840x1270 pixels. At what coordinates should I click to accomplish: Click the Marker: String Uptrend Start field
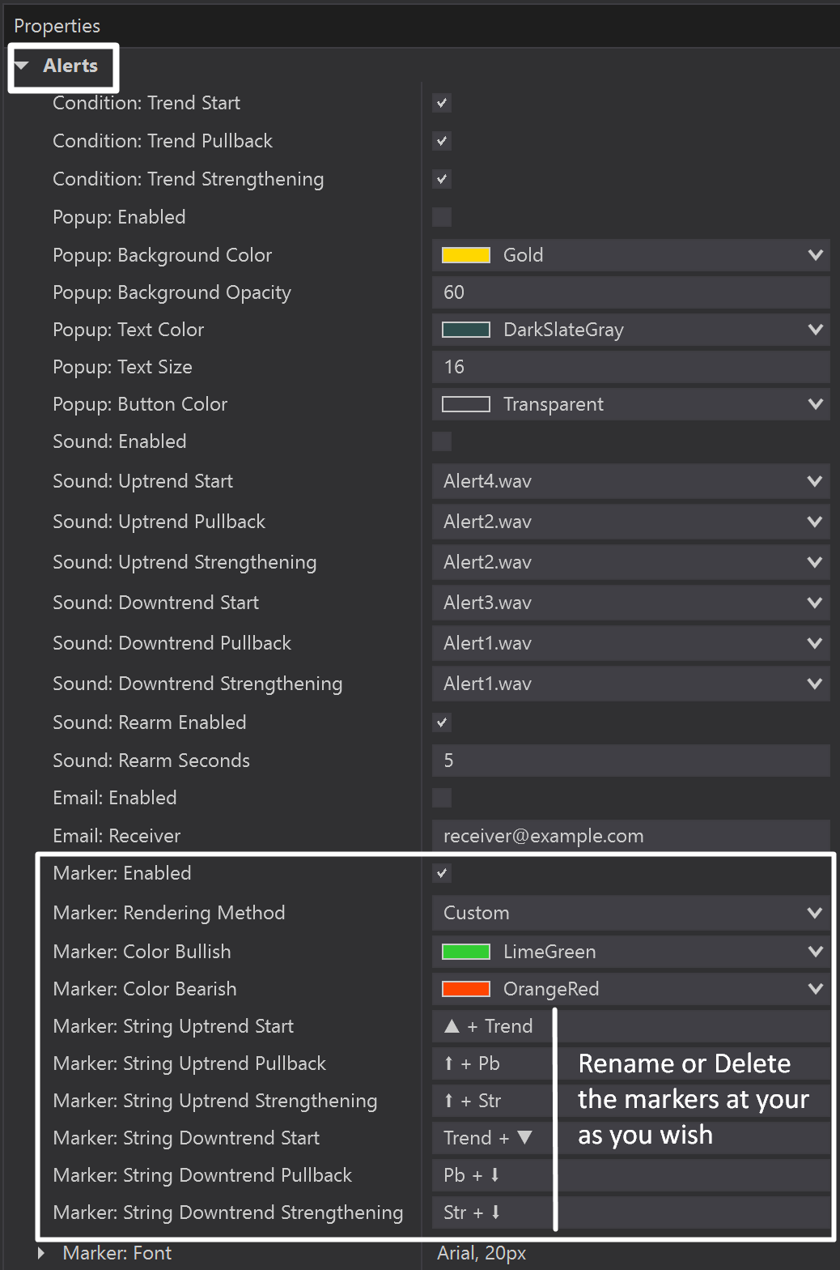pyautogui.click(x=631, y=1026)
